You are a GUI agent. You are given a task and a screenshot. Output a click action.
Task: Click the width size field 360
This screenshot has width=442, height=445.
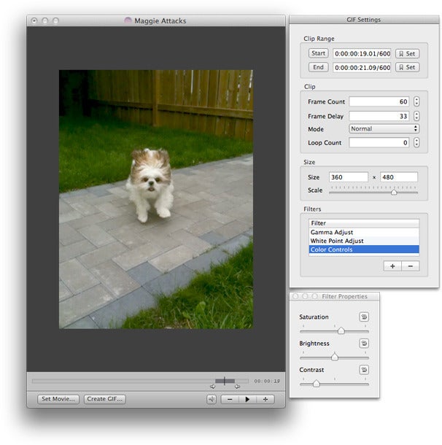tap(349, 177)
